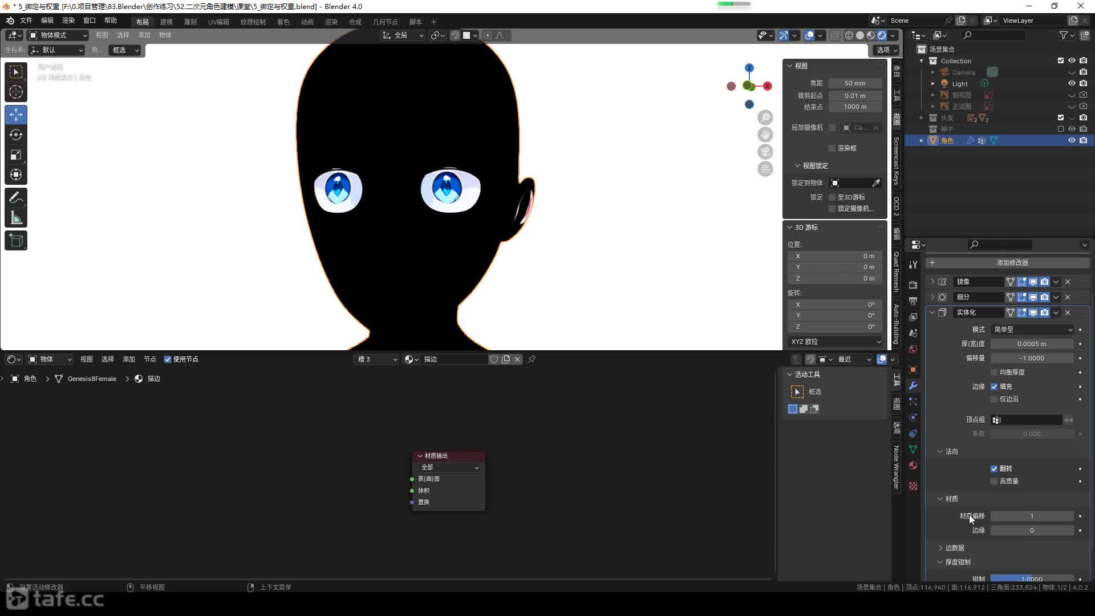Select the Measure ruler tool
The image size is (1095, 616).
tap(16, 218)
